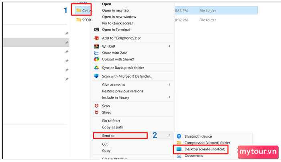Image resolution: width=281 pixels, height=162 pixels.
Task: Click the McAfee icon beside Shred
Action: point(96,112)
